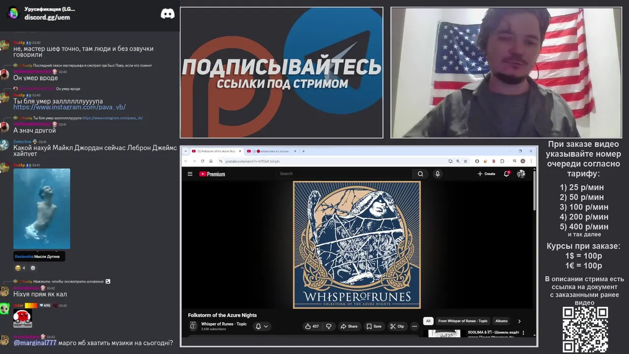Image resolution: width=629 pixels, height=354 pixels.
Task: Click the YouTube search magnifier button
Action: click(420, 174)
